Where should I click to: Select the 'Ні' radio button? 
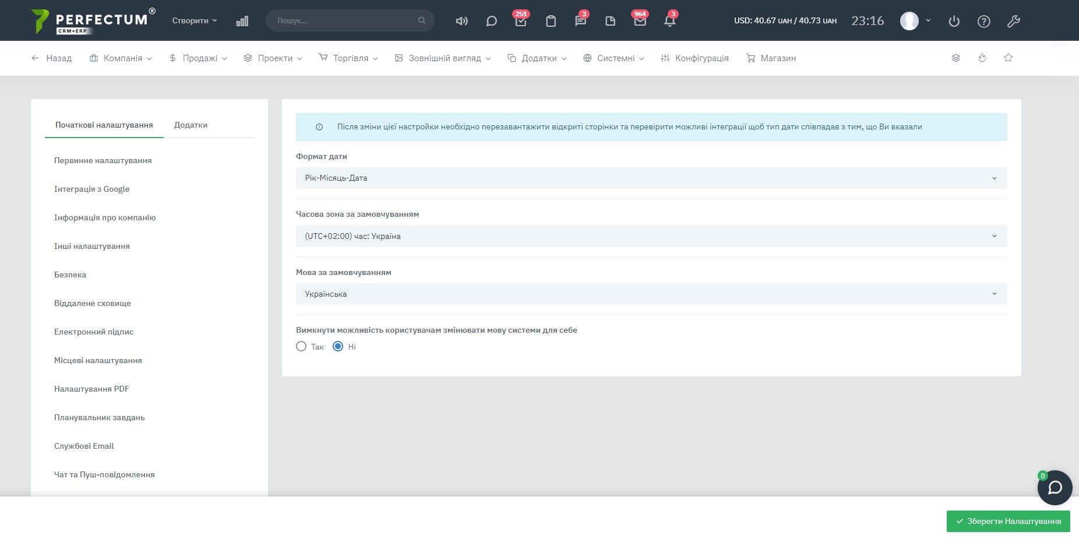coord(338,347)
